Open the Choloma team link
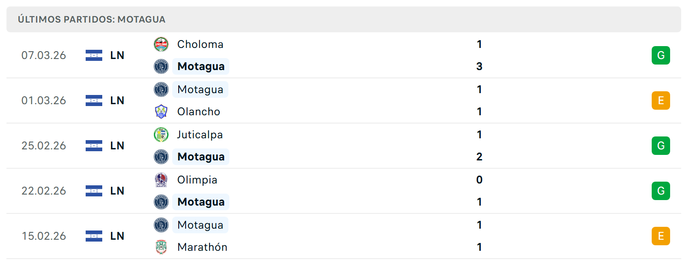 (200, 44)
